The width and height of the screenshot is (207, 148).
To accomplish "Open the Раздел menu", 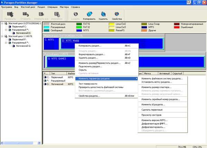I will point(41,7).
